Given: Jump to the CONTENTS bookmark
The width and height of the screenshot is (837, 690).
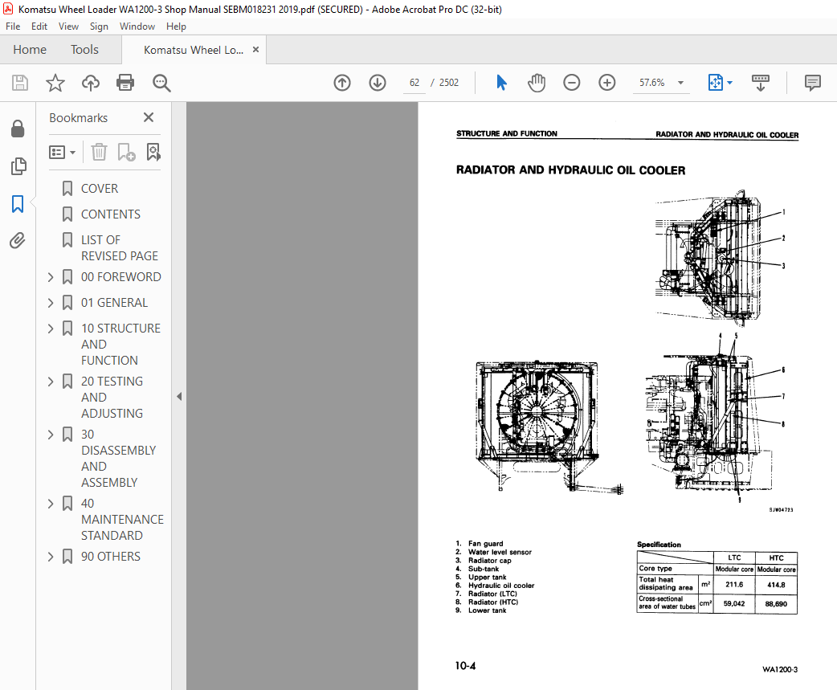Looking at the screenshot, I should [x=111, y=214].
